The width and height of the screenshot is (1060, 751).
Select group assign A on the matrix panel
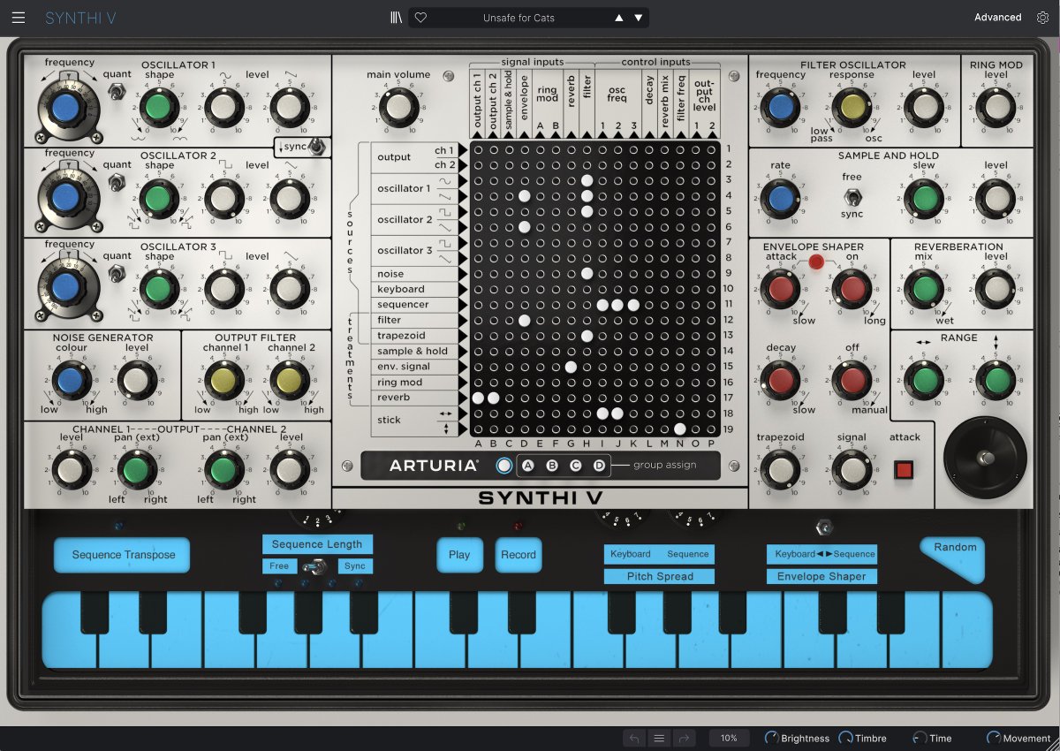click(528, 464)
